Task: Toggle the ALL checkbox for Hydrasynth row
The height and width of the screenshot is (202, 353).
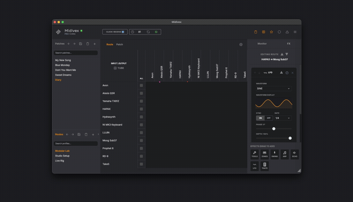Action: pos(141,117)
